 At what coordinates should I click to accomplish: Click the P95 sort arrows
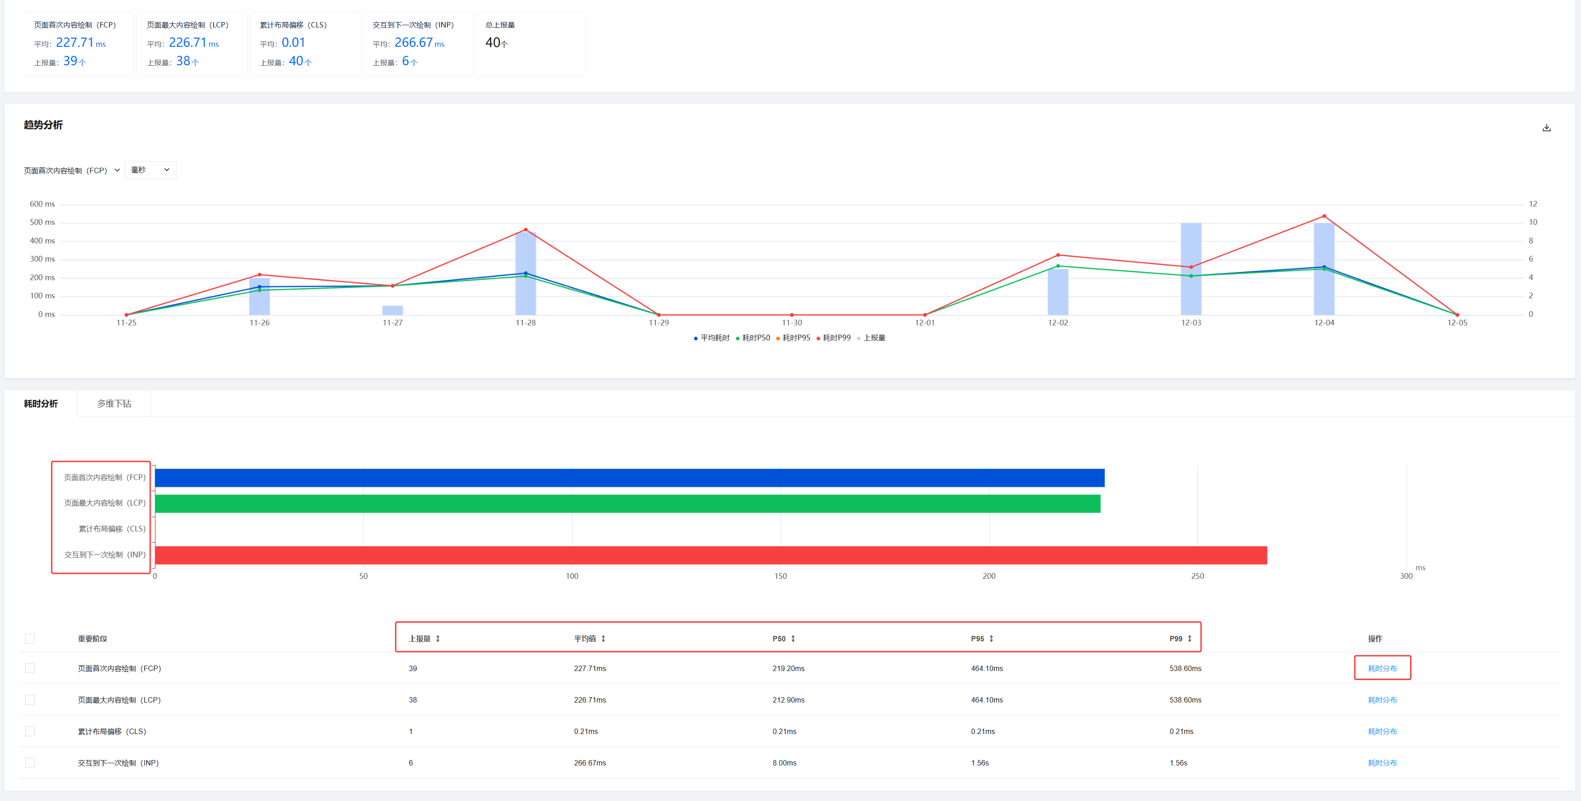(x=991, y=638)
